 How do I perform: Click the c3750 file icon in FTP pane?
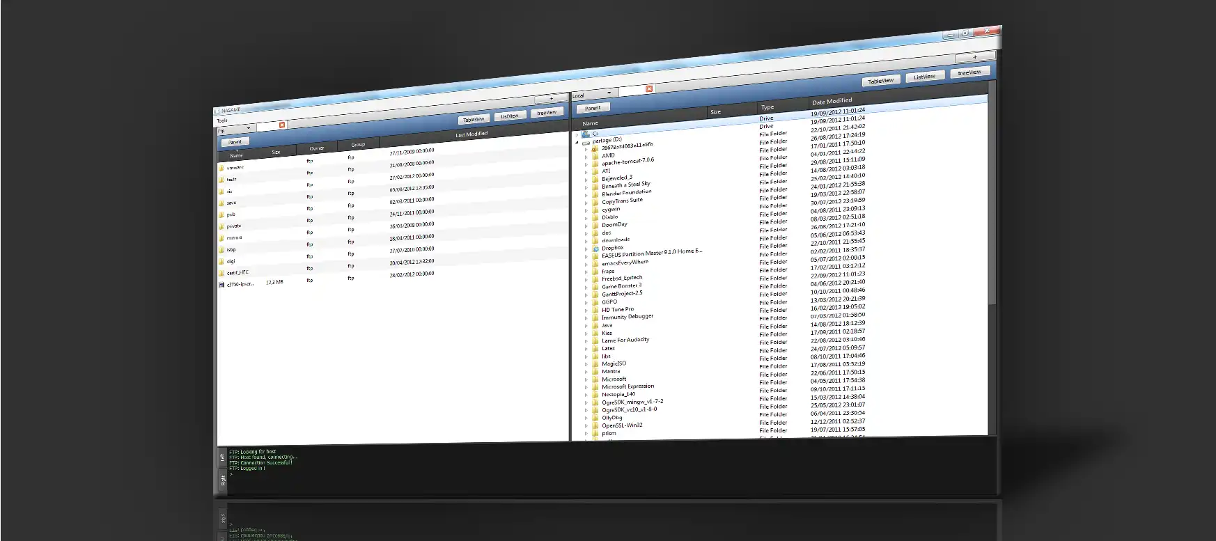pyautogui.click(x=221, y=284)
